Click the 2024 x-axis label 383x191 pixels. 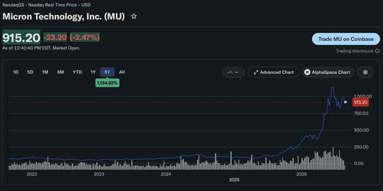tap(166, 174)
